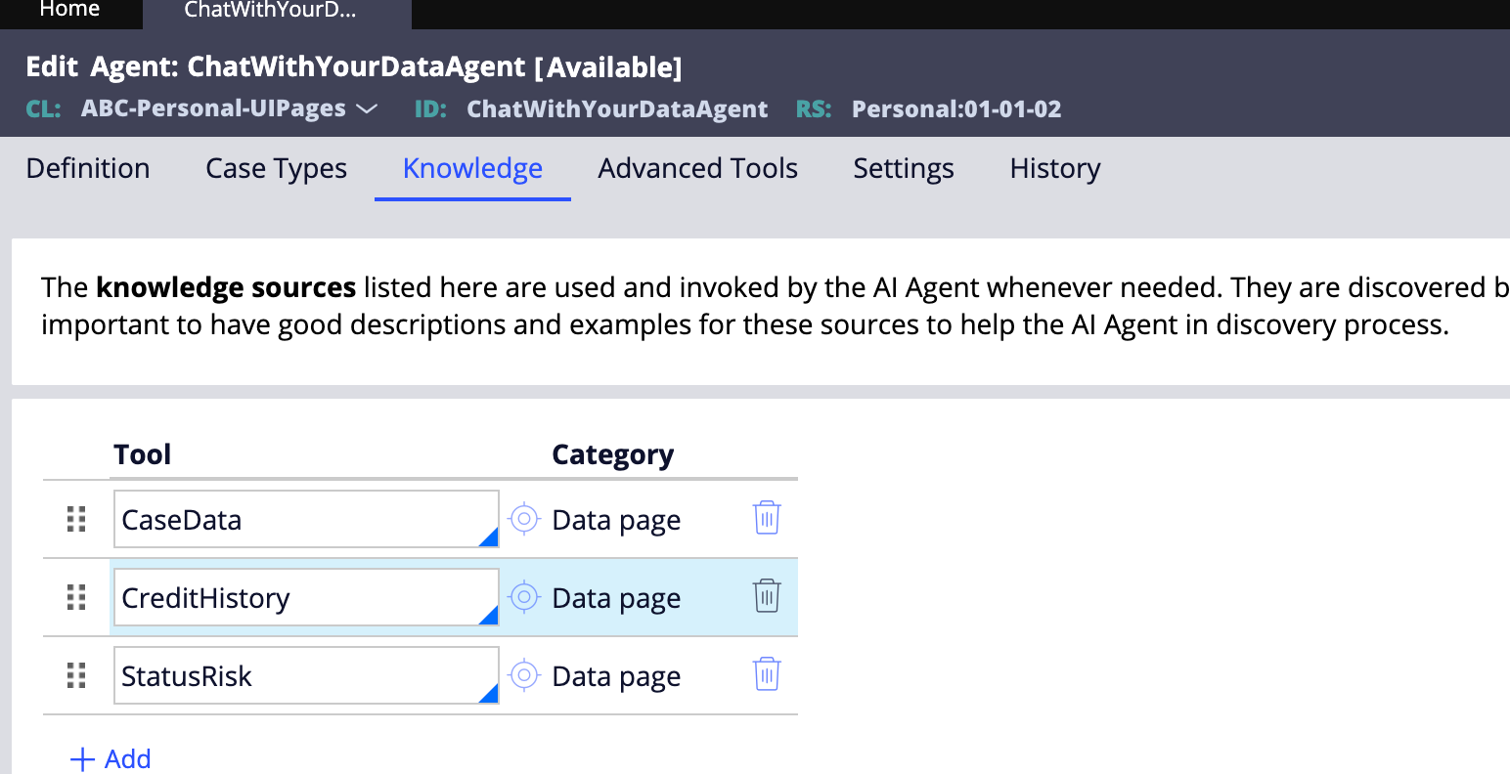Go to the Settings tab
This screenshot has height=774, width=1510.
pos(903,168)
